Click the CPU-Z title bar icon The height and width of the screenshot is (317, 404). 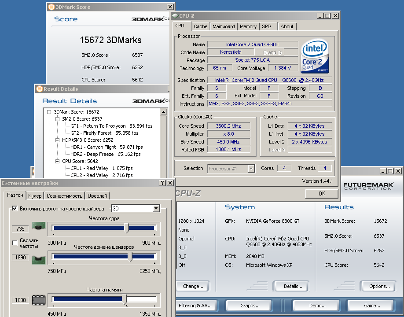pos(175,16)
